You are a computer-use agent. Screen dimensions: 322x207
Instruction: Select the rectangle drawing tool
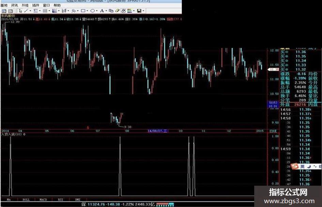coord(83,11)
